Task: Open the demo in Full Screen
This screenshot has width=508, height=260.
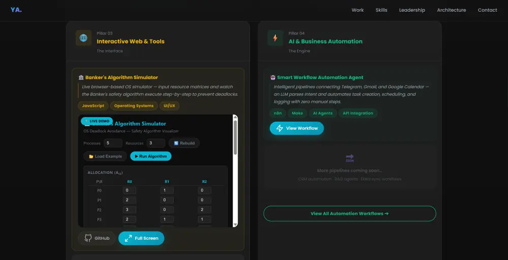Action: [x=141, y=238]
